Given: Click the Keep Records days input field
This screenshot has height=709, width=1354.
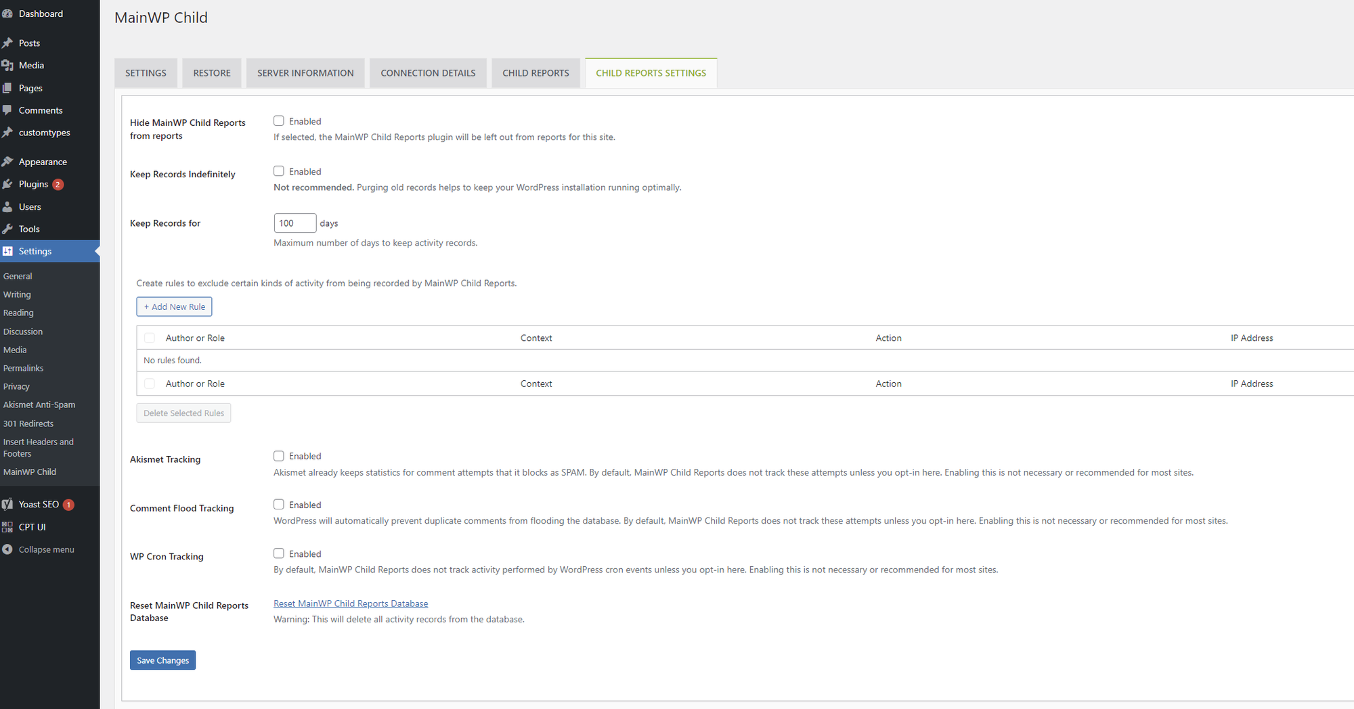Looking at the screenshot, I should 294,223.
